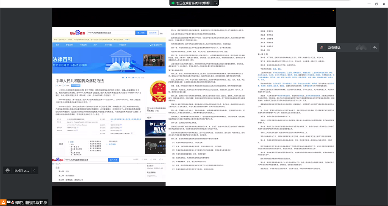Type in the 说点什么 chat input
This screenshot has height=206, width=388.
[x=21, y=170]
